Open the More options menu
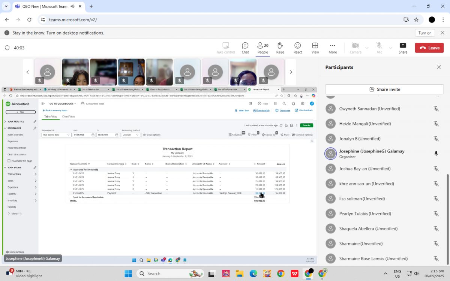This screenshot has height=281, width=450. click(x=333, y=48)
